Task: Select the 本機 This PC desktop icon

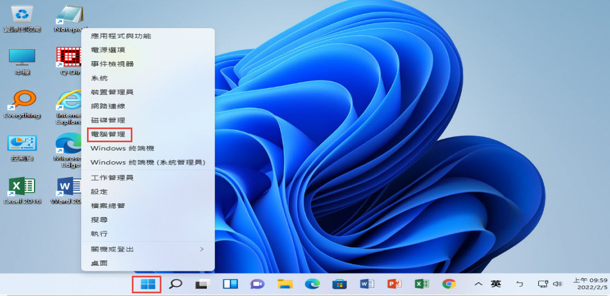Action: [x=22, y=62]
